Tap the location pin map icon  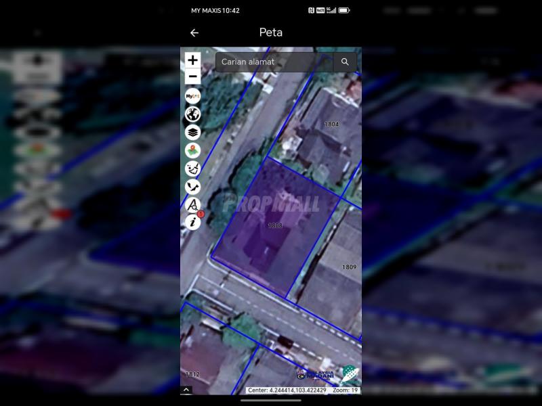[192, 150]
